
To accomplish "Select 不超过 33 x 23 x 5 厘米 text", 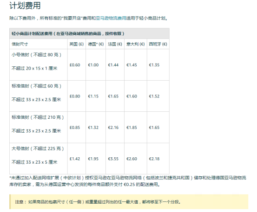I will (34, 162).
